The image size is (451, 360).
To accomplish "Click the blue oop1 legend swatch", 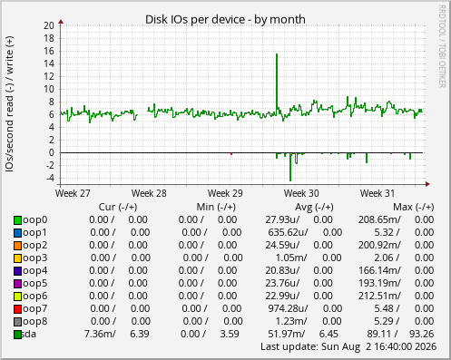I will click(17, 233).
